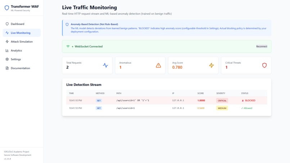Click the Documentation file icon
Viewport: 290px width, 163px height.
[x=7, y=68]
